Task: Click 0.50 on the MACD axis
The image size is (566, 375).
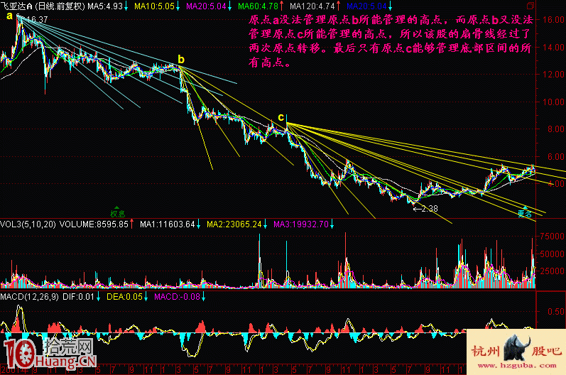Action: 556,312
